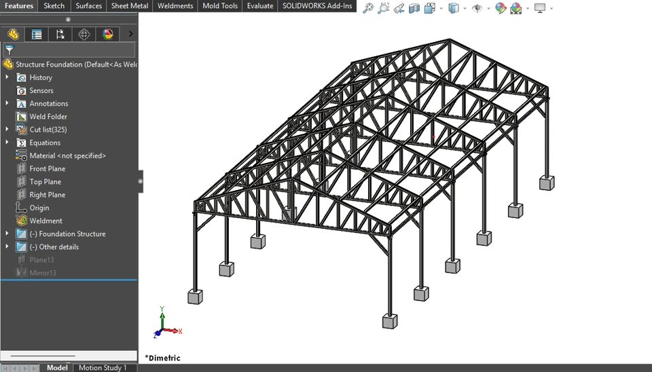Expand the Other details folder
This screenshot has width=652, height=372.
click(x=7, y=246)
